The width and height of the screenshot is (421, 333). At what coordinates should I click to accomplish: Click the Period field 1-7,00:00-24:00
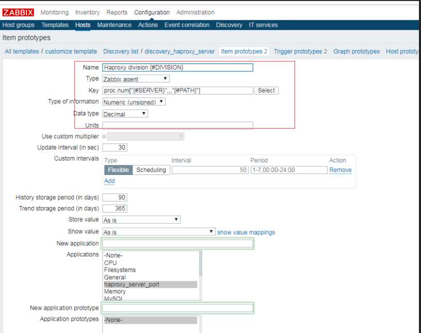(289, 170)
